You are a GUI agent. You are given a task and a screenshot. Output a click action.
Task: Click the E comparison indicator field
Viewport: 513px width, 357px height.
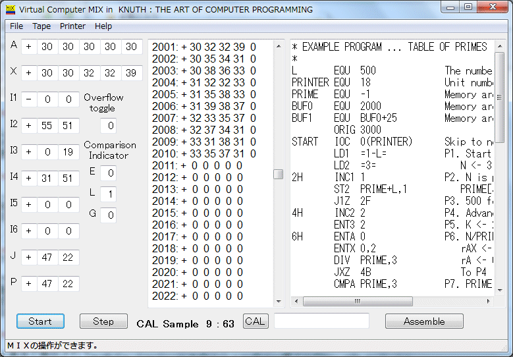(108, 173)
